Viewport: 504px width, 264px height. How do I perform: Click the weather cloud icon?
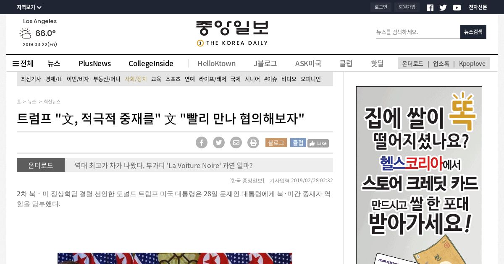[x=25, y=33]
